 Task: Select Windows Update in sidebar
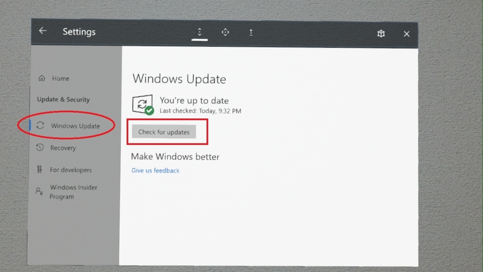coord(75,126)
